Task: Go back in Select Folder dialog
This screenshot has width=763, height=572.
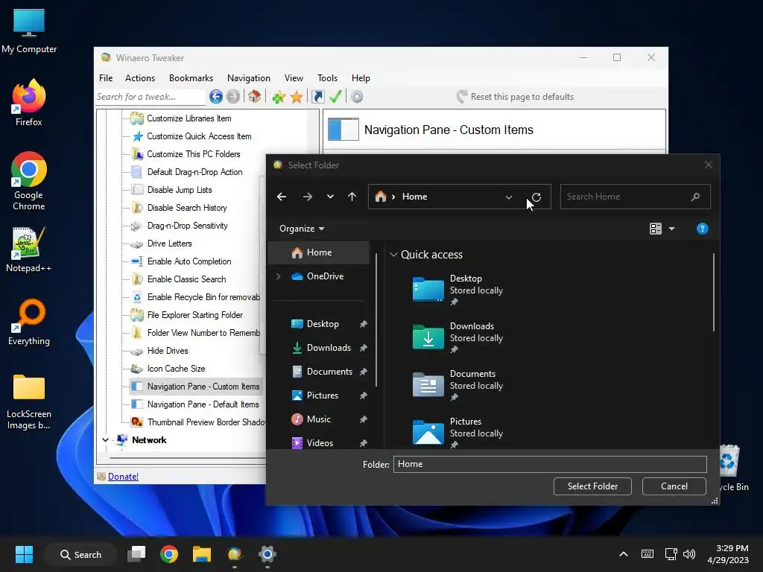Action: point(281,197)
